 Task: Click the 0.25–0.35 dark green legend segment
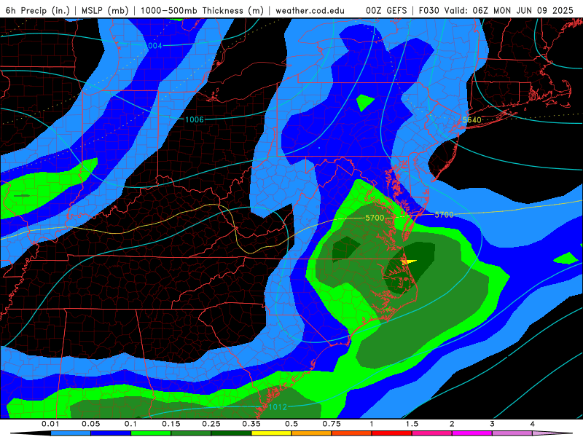[231, 433]
